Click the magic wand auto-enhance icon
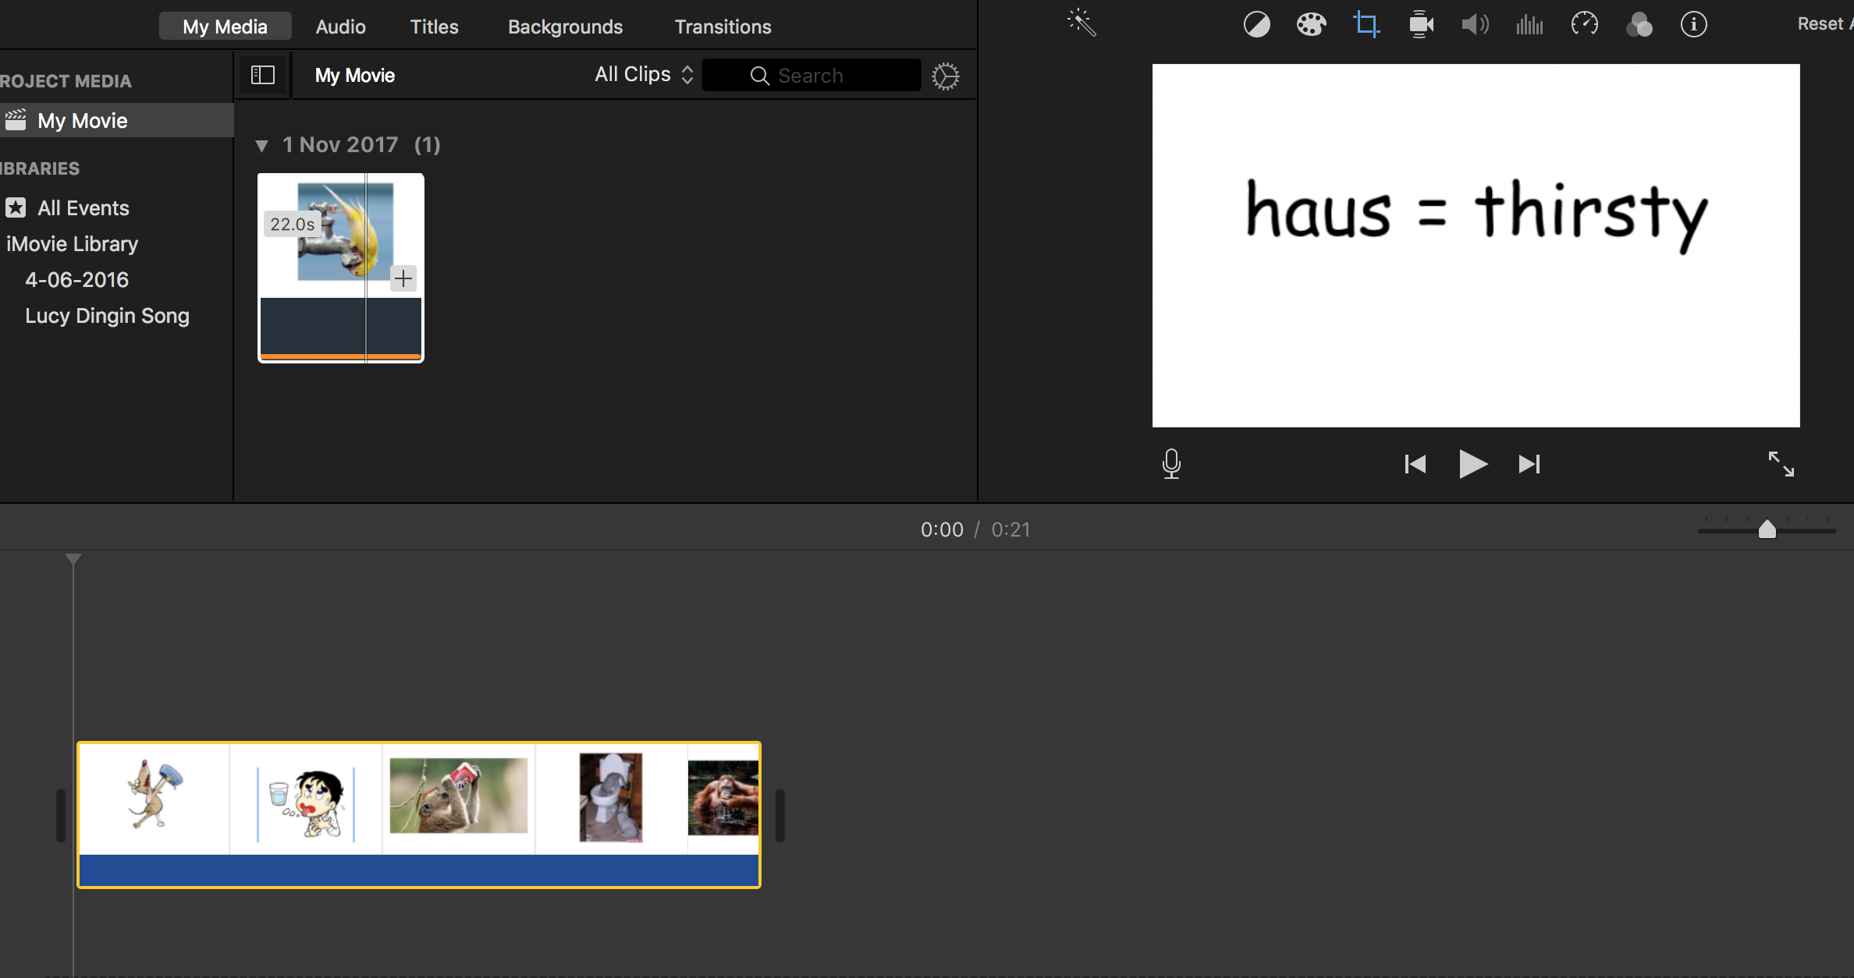The image size is (1854, 978). point(1081,23)
